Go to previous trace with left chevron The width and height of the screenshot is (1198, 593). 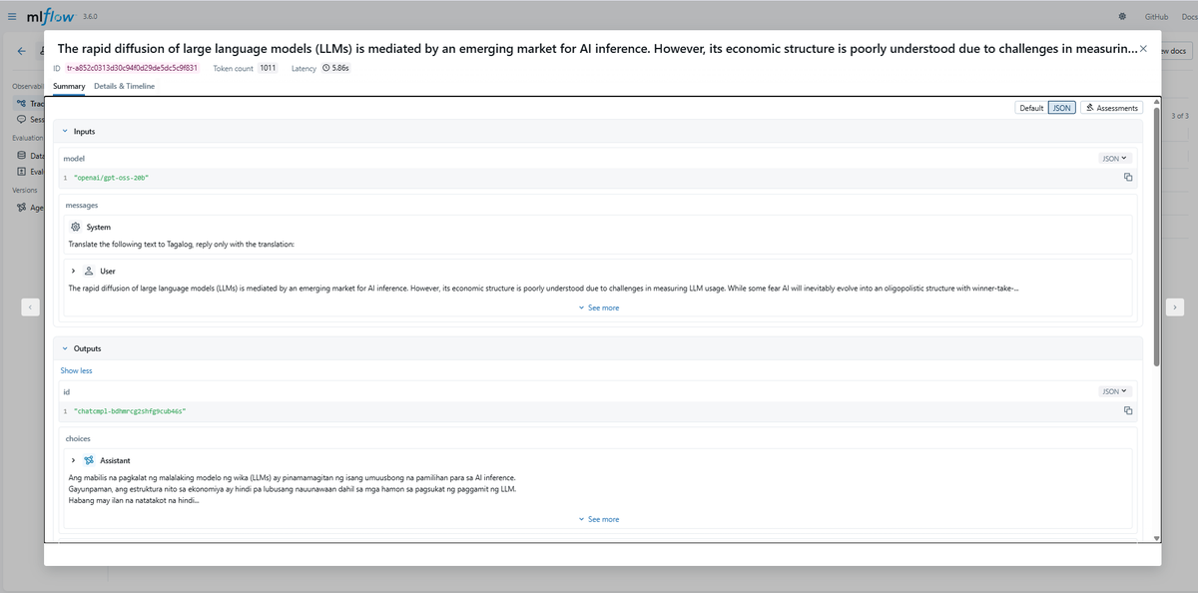pyautogui.click(x=32, y=307)
